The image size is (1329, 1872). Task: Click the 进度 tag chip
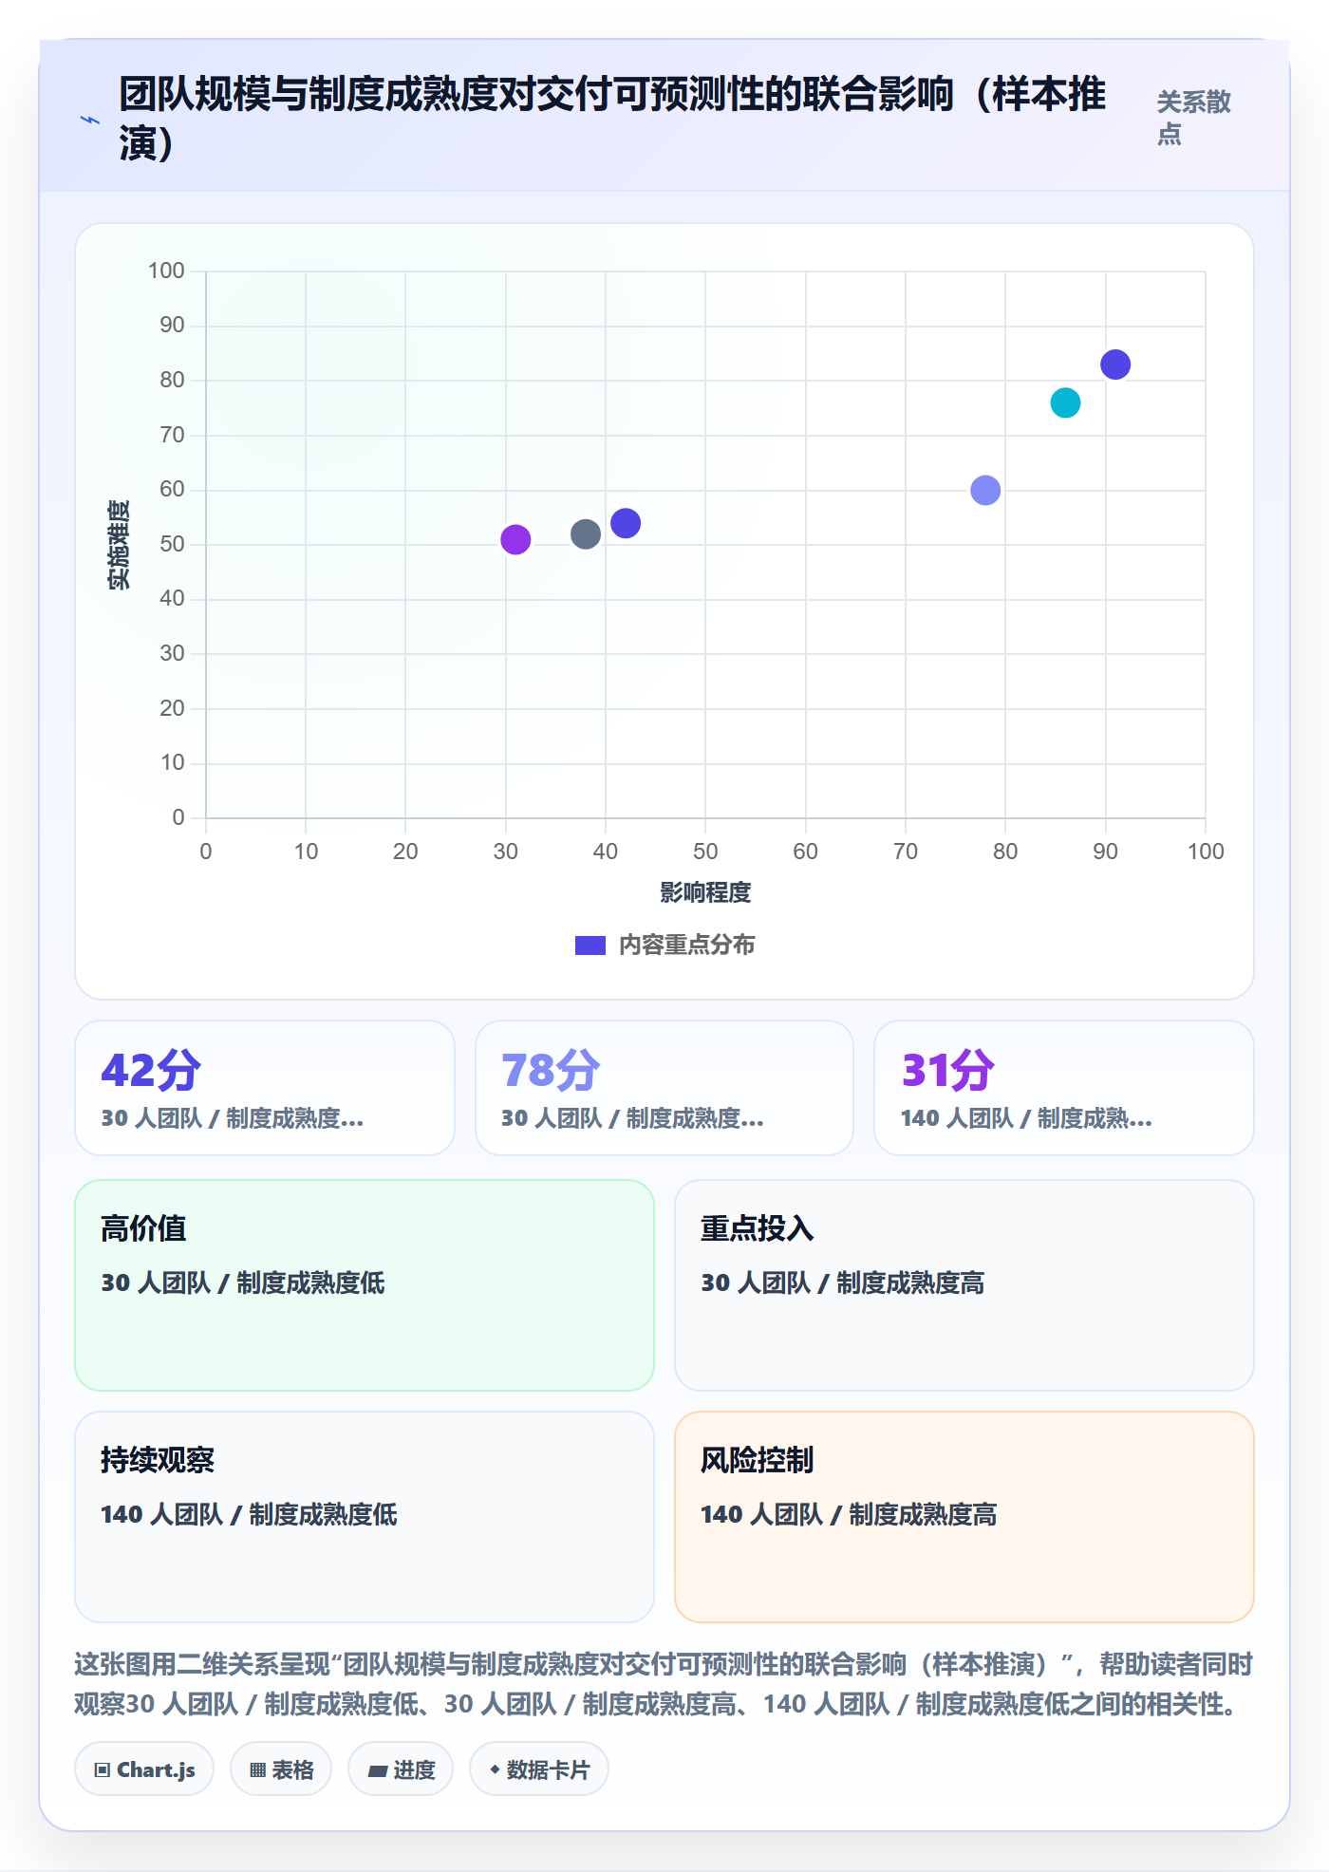(x=401, y=1769)
